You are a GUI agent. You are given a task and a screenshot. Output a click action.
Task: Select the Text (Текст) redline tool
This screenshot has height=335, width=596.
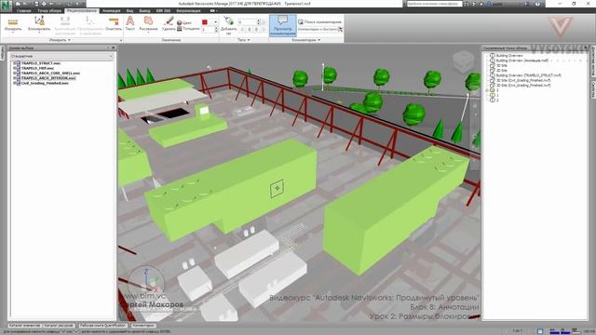click(x=130, y=23)
